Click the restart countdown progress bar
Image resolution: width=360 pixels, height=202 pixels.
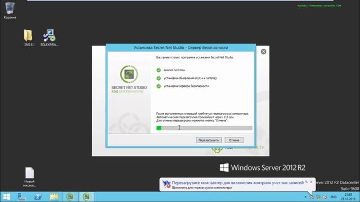[x=204, y=128]
